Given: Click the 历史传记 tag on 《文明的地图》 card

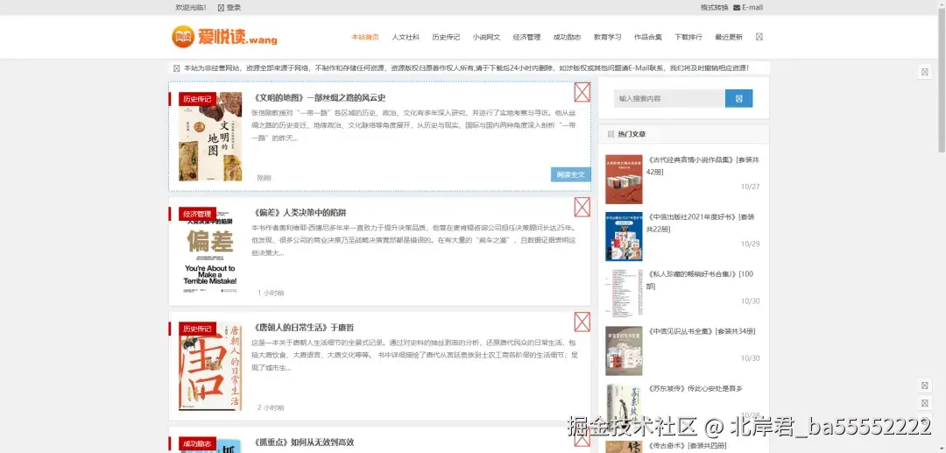Looking at the screenshot, I should (197, 99).
